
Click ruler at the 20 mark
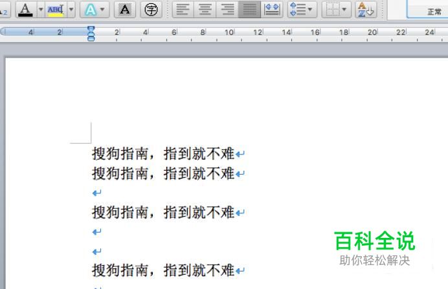click(372, 32)
